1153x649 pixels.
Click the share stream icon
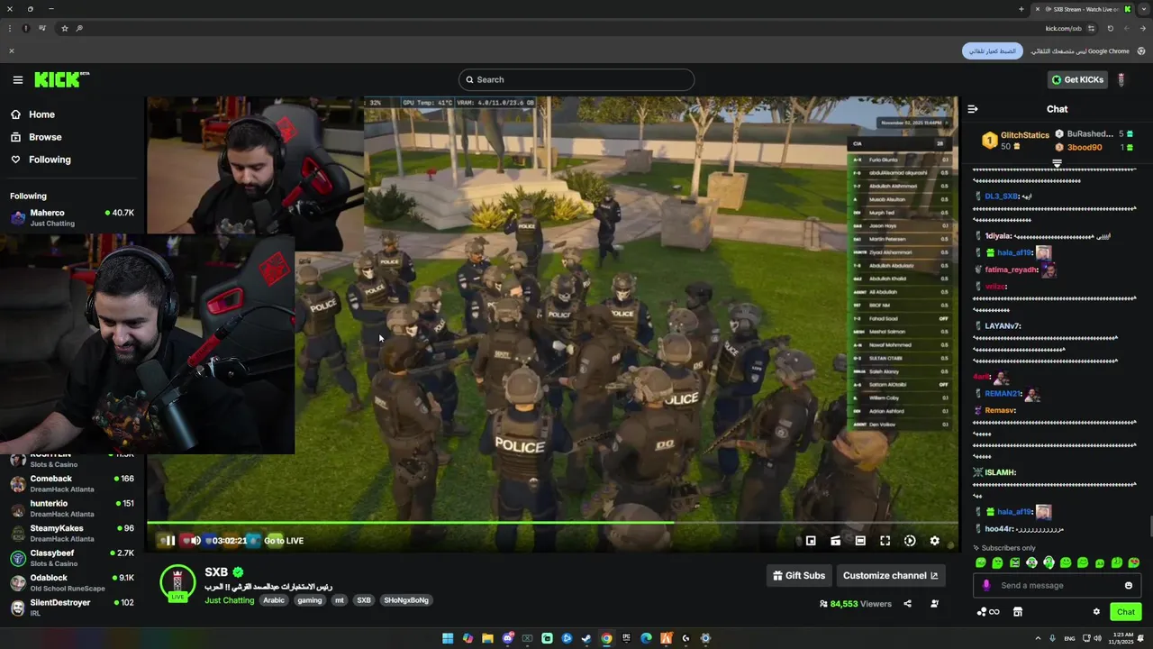click(x=907, y=604)
